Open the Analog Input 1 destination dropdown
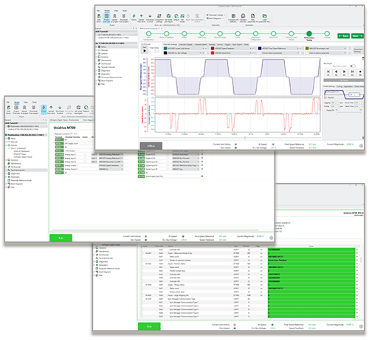Screen dimensions: 369x341 pos(122,154)
